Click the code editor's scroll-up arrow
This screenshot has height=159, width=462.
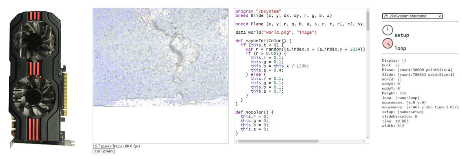tap(367, 11)
